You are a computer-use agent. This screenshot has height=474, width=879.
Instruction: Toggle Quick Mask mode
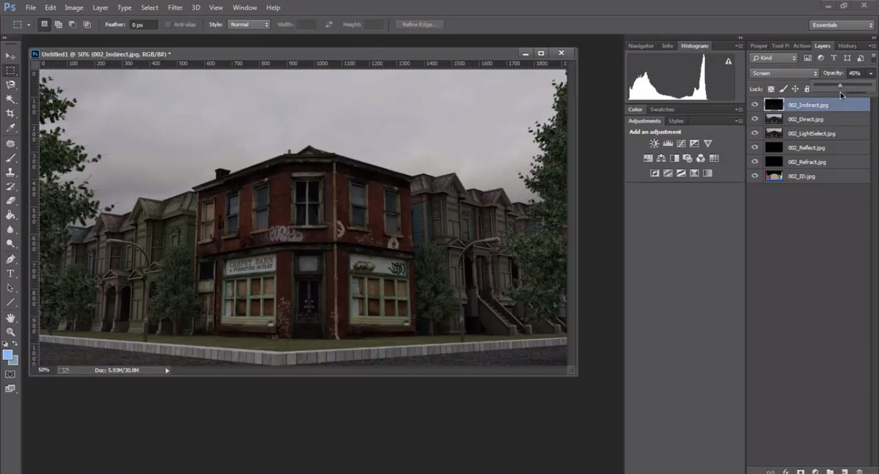click(x=10, y=374)
